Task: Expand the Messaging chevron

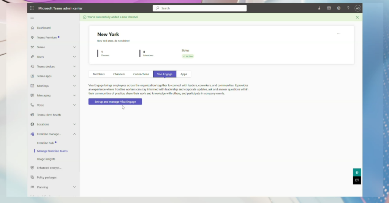Action: point(74,95)
